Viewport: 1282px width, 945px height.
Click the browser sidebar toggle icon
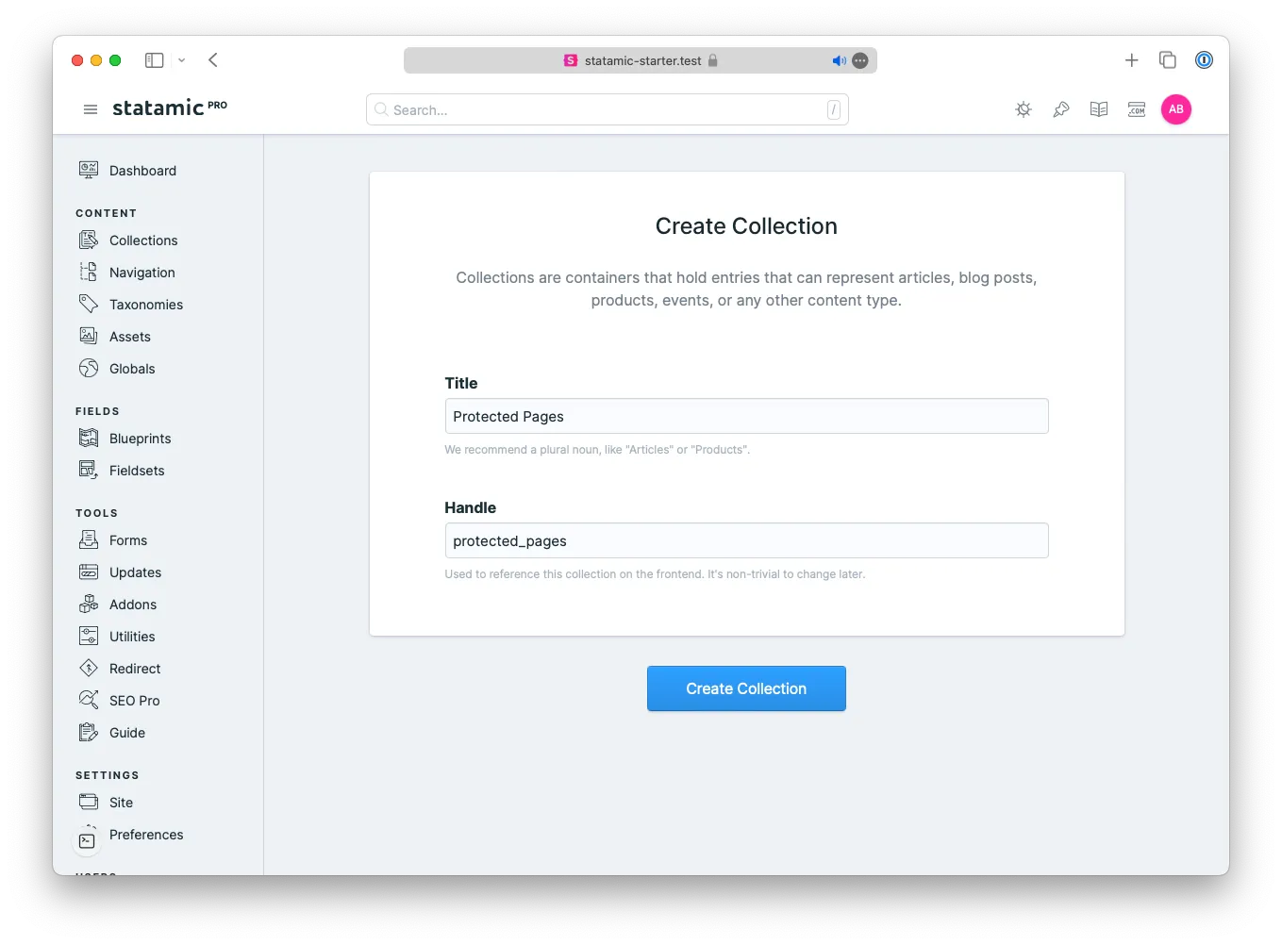[x=155, y=60]
